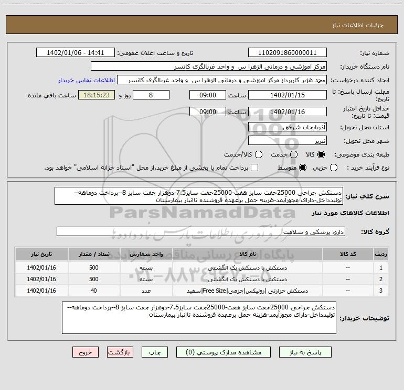Click the response deadline time 09:00 field
This screenshot has height=390, width=404.
pyautogui.click(x=208, y=95)
